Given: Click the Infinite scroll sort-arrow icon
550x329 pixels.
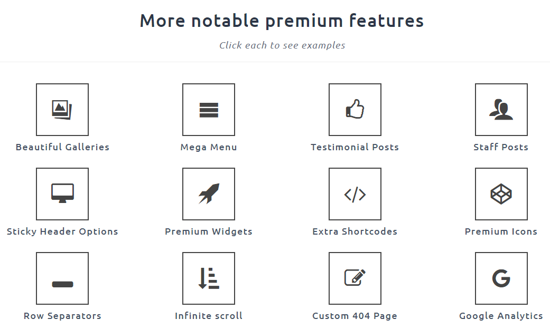Looking at the screenshot, I should click(209, 278).
